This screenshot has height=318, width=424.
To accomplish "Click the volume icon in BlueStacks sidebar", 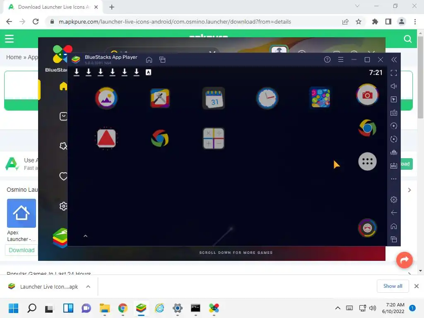I will coord(394,86).
